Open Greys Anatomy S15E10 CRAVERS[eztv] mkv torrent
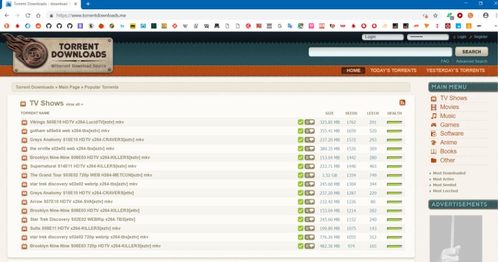The width and height of the screenshot is (498, 262). [87, 140]
